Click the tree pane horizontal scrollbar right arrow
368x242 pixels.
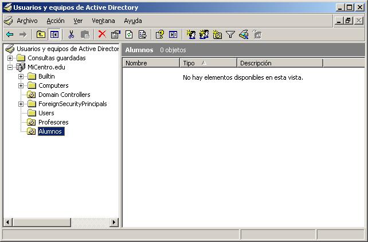tap(114, 223)
